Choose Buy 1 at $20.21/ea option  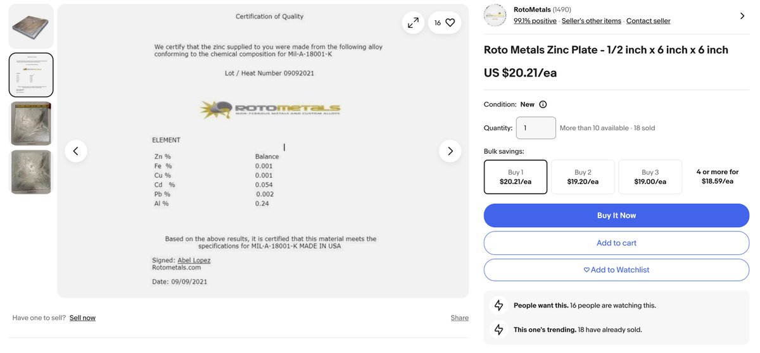[516, 177]
